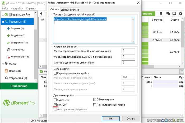Toggle the Поиск локальных пиров checkbox

[95, 105]
